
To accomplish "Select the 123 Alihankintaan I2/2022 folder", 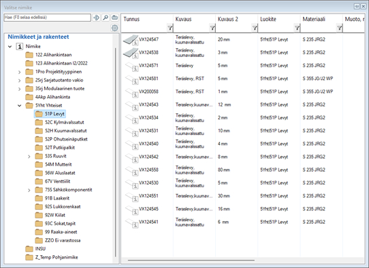I will click(x=57, y=64).
